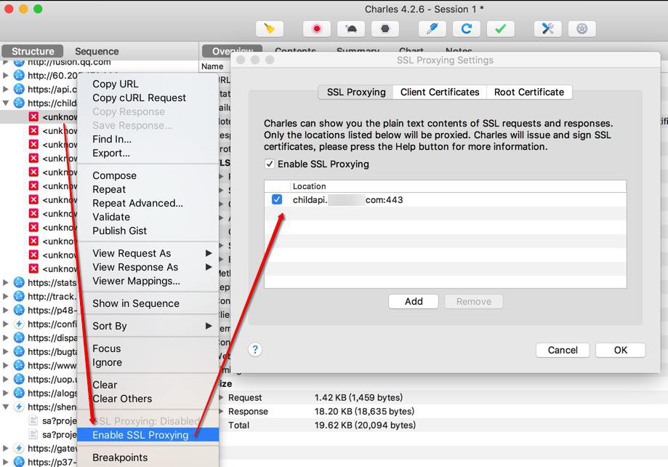Click the lightning icon beside https://shen
The height and width of the screenshot is (467, 668).
19,407
